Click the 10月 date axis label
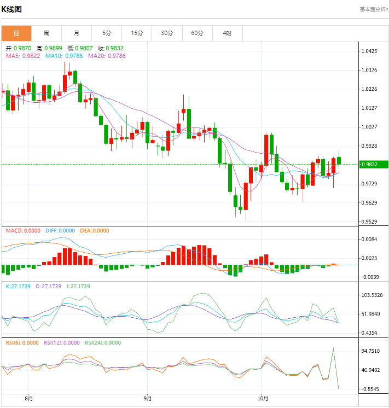Image resolution: width=389 pixels, height=408 pixels. point(263,399)
